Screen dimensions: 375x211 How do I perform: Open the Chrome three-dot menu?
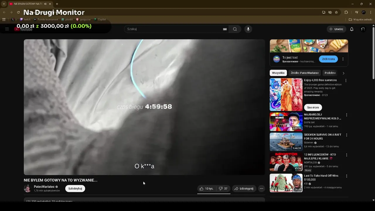[x=371, y=12]
